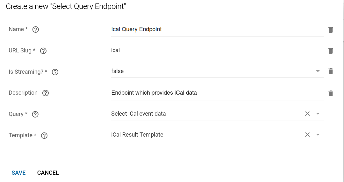Save the new Select Query Endpoint
This screenshot has width=344, height=182.
pyautogui.click(x=19, y=173)
